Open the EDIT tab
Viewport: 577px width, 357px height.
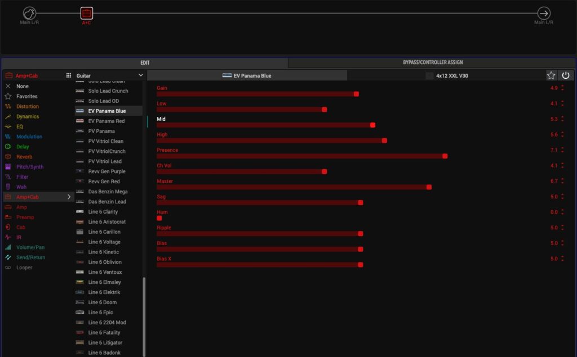(145, 62)
